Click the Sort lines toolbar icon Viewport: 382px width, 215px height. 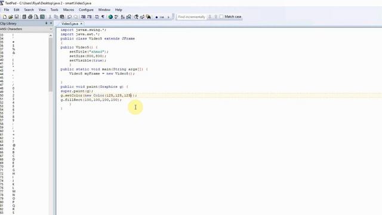[122, 17]
